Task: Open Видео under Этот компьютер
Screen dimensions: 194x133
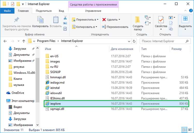Action: 15,107
